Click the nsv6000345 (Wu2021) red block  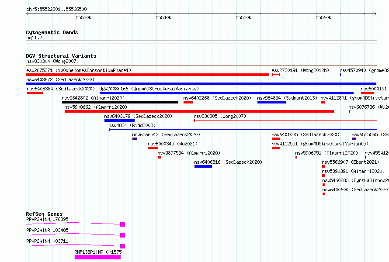click(x=153, y=148)
